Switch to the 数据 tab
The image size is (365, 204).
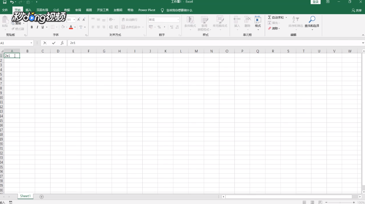click(67, 10)
